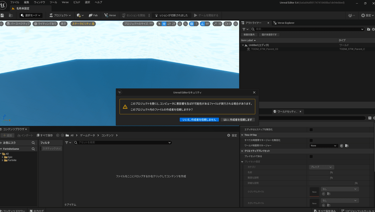Click the FortniteGame search magnifier icon
Image resolution: width=375 pixels, height=212 pixels.
coord(33,149)
